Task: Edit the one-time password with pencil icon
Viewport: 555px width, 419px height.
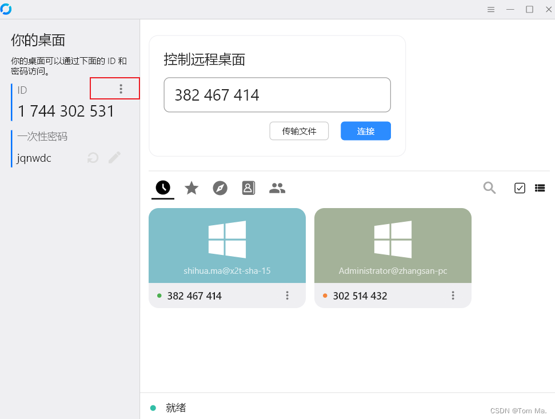Action: click(114, 158)
